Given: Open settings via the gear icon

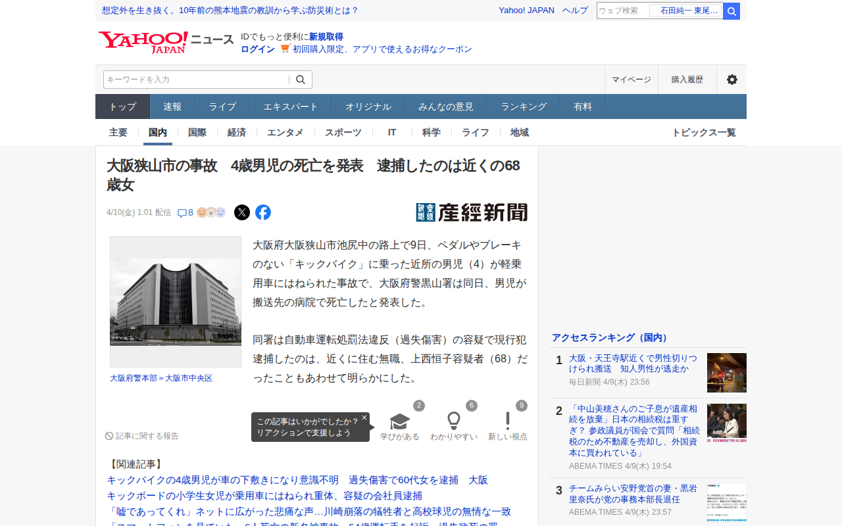Looking at the screenshot, I should (731, 80).
